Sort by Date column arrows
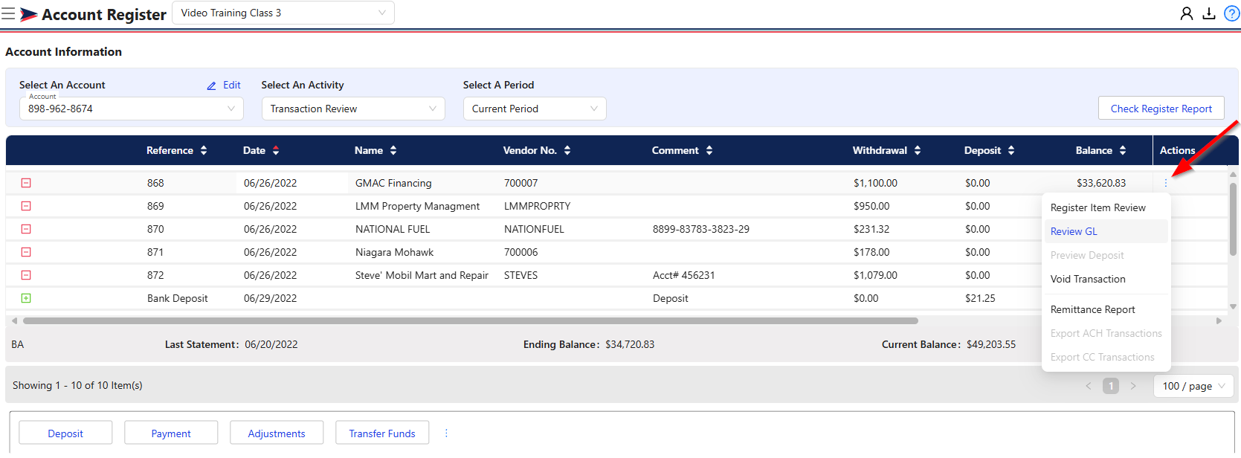 pos(276,150)
